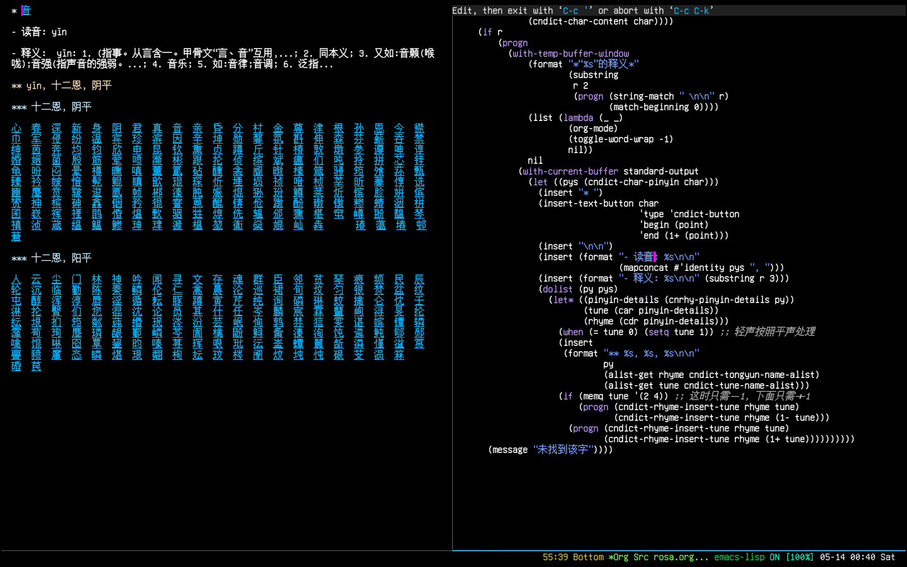Click the '05-14 00:40 Sat' clock

pos(858,557)
